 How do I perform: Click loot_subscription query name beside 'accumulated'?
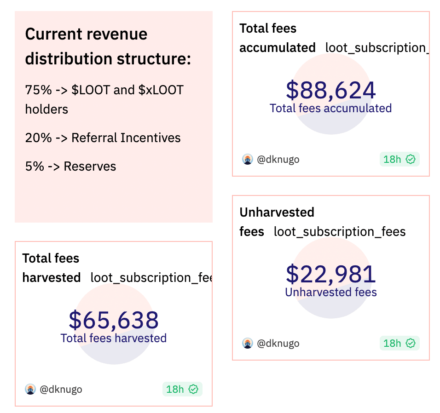pyautogui.click(x=376, y=48)
